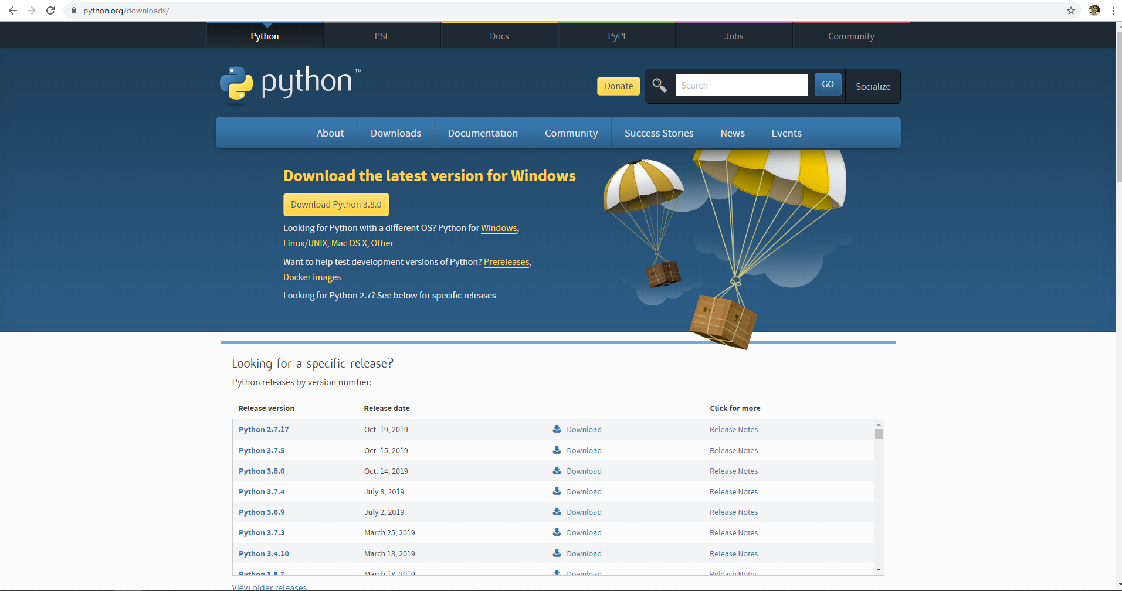Open the Chrome profile avatar
Image resolution: width=1122 pixels, height=591 pixels.
1094,11
